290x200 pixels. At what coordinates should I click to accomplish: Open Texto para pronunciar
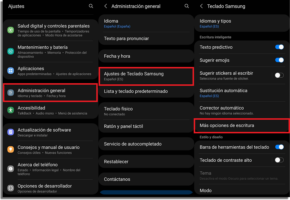[x=146, y=39]
